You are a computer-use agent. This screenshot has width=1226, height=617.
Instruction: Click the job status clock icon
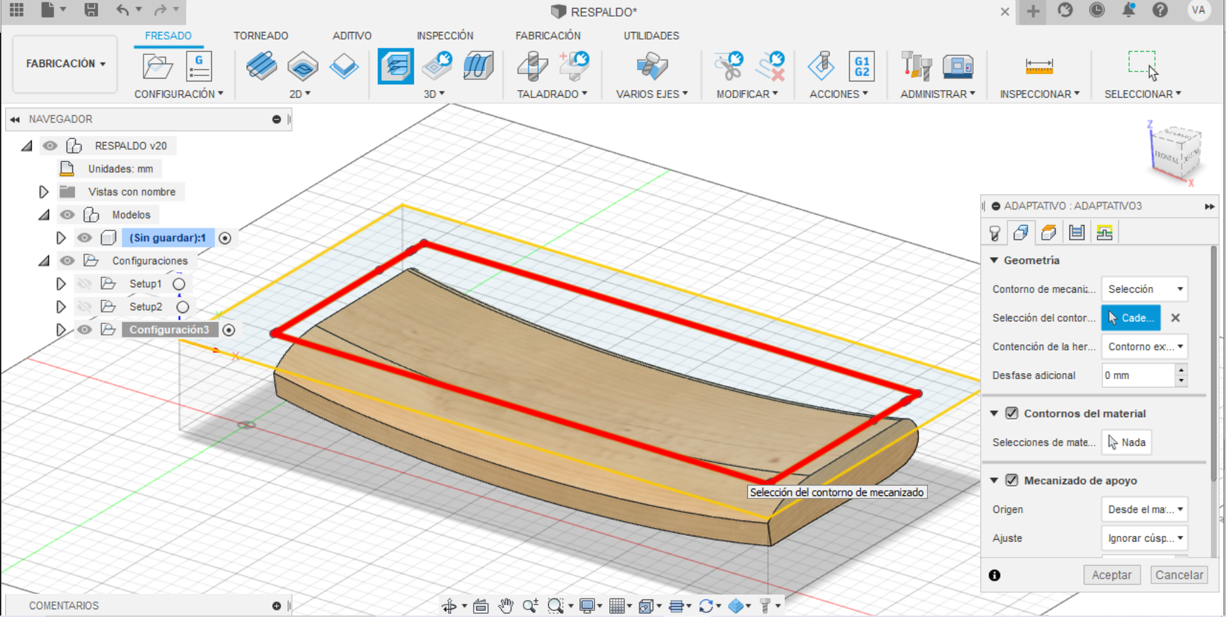click(1097, 10)
